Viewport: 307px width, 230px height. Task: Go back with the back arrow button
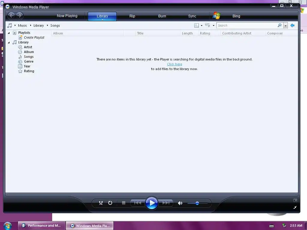11,16
